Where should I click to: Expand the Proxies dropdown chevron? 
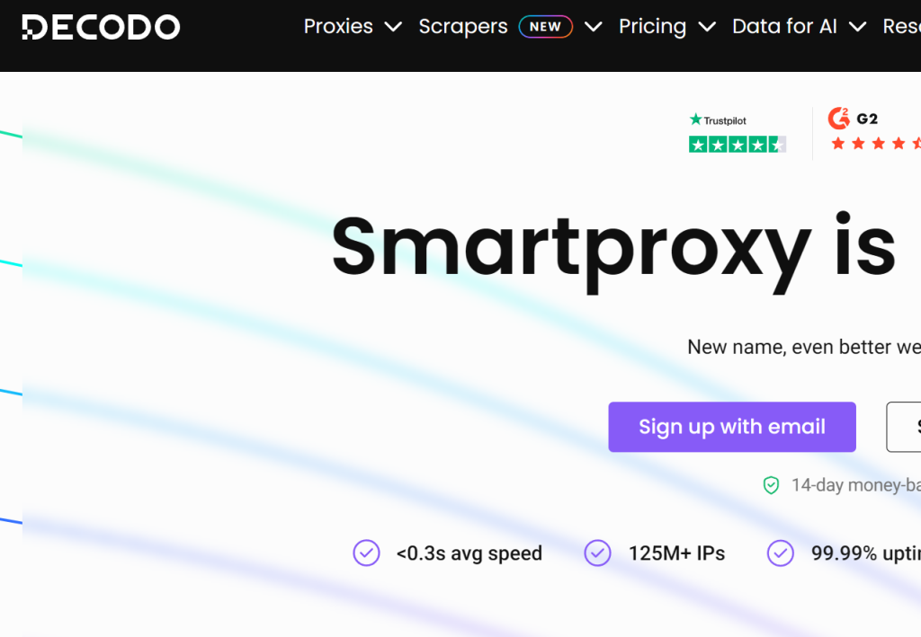[393, 27]
